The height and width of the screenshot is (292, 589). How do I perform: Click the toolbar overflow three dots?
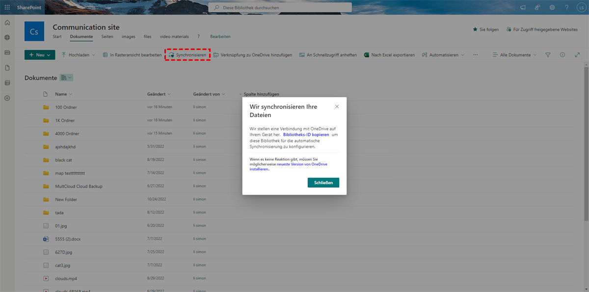point(475,55)
